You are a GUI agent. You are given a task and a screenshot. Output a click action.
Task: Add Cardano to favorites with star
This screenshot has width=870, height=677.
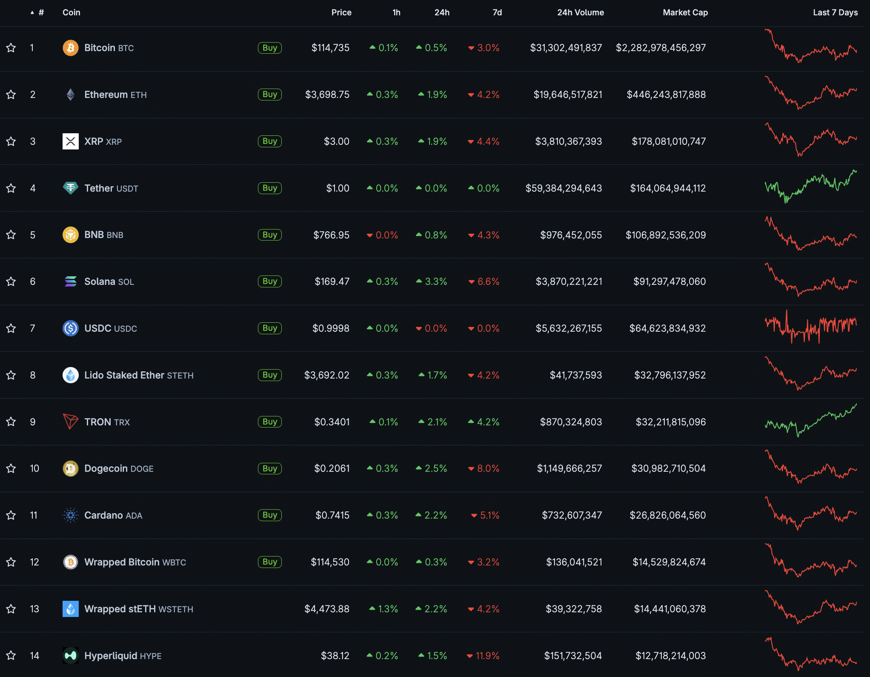pos(11,515)
